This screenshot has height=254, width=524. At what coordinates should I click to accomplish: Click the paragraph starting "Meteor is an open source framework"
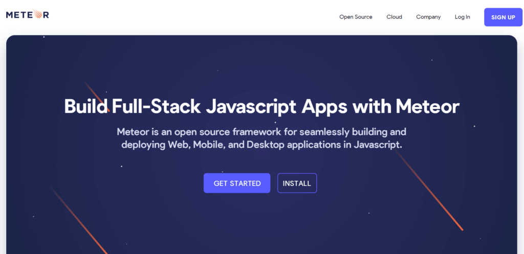(x=261, y=138)
